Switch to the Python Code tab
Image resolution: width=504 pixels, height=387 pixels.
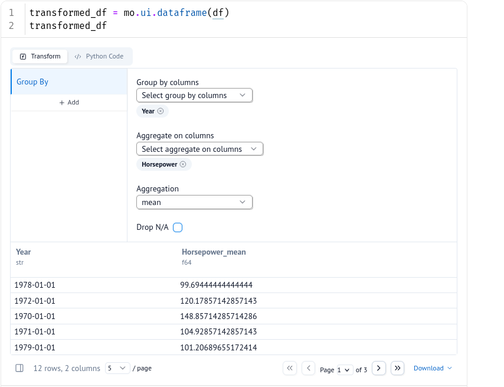pyautogui.click(x=99, y=56)
